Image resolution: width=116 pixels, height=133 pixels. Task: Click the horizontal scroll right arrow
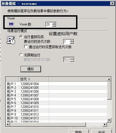point(105,124)
